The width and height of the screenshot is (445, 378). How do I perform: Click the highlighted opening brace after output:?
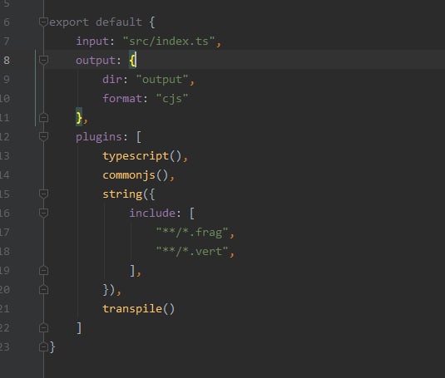tap(132, 60)
